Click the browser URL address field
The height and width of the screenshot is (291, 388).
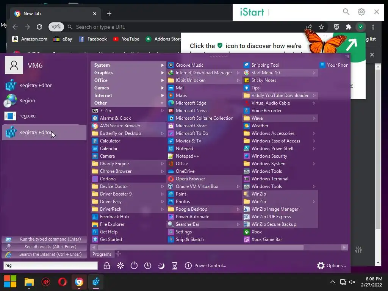tap(186, 27)
